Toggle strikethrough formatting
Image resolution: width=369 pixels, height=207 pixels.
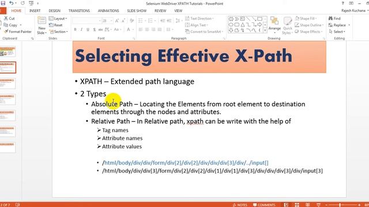[x=100, y=29]
